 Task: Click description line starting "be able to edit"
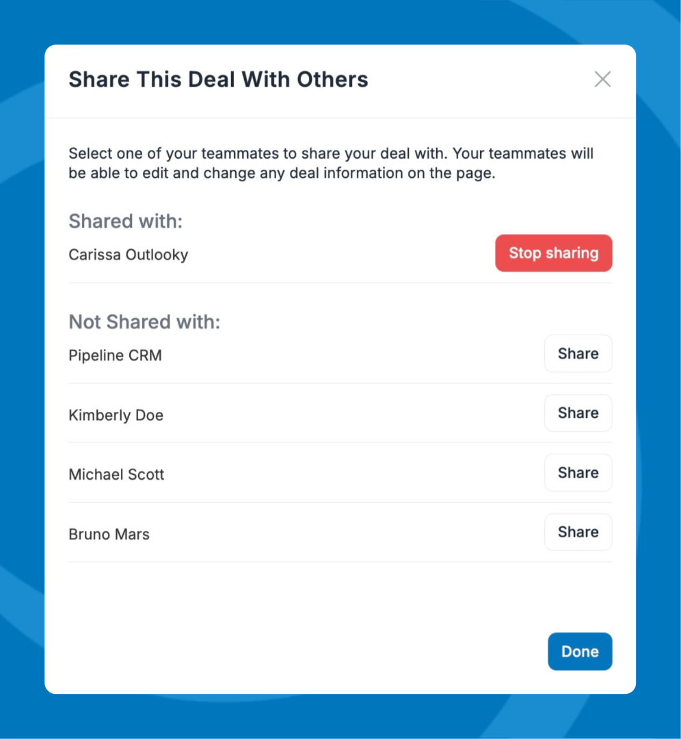(282, 173)
